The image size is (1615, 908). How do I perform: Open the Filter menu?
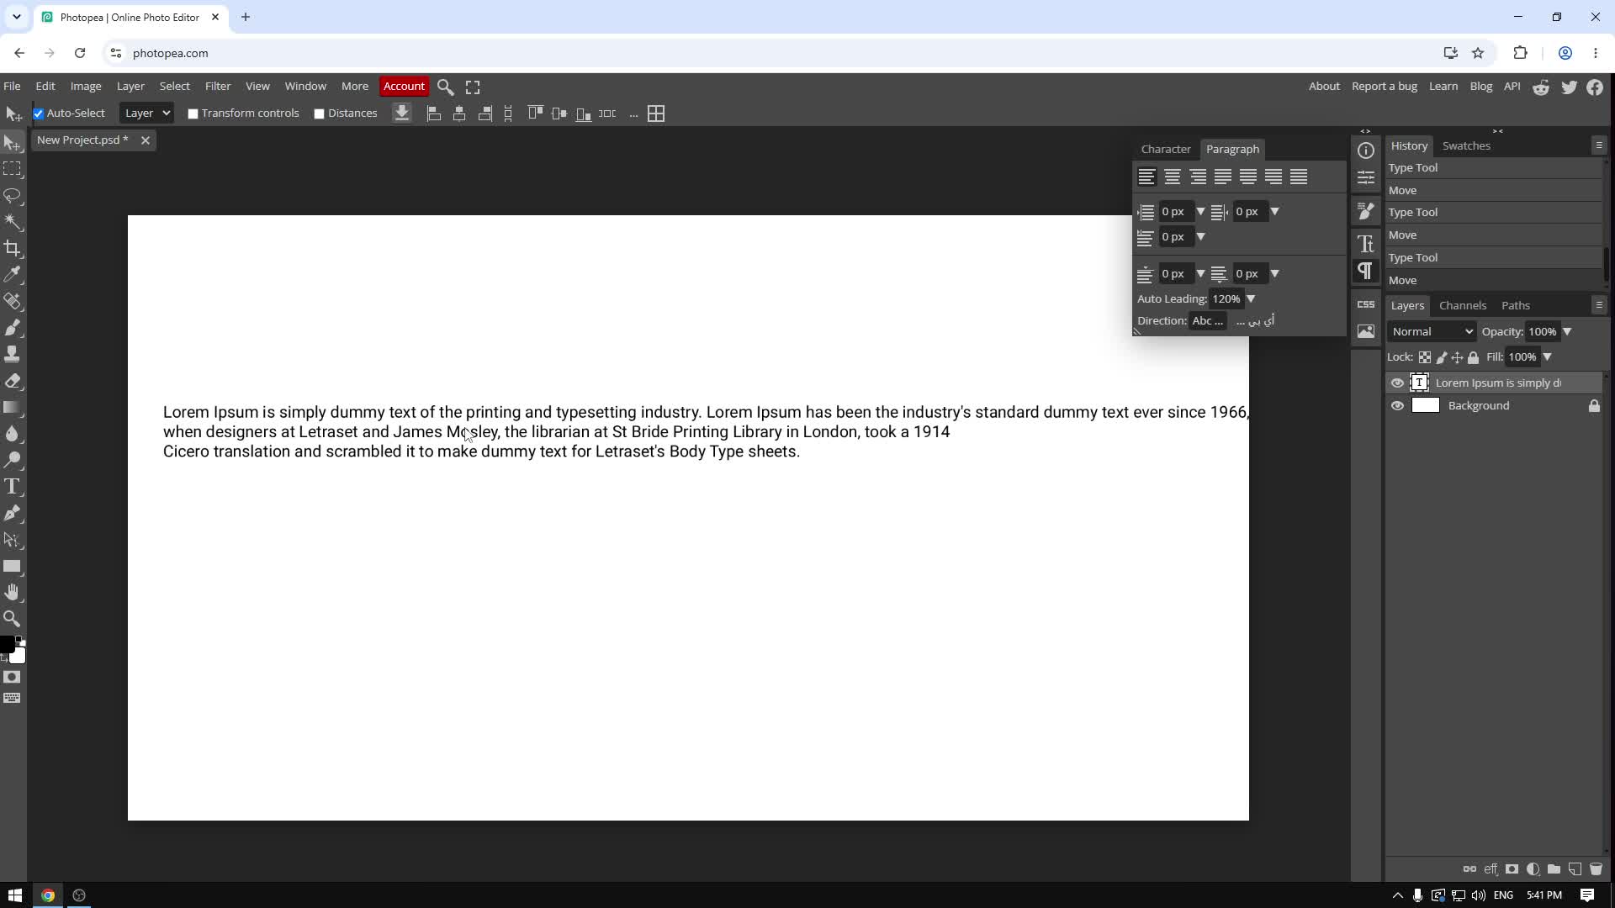218,87
